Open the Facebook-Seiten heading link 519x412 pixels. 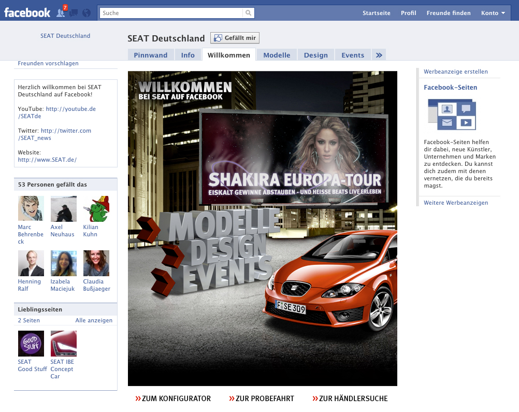pos(450,88)
